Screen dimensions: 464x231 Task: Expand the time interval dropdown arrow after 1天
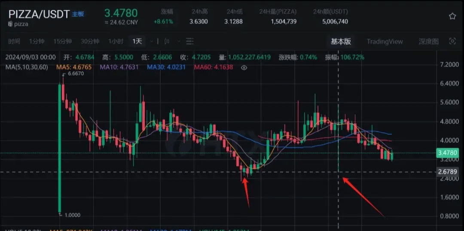coord(150,41)
